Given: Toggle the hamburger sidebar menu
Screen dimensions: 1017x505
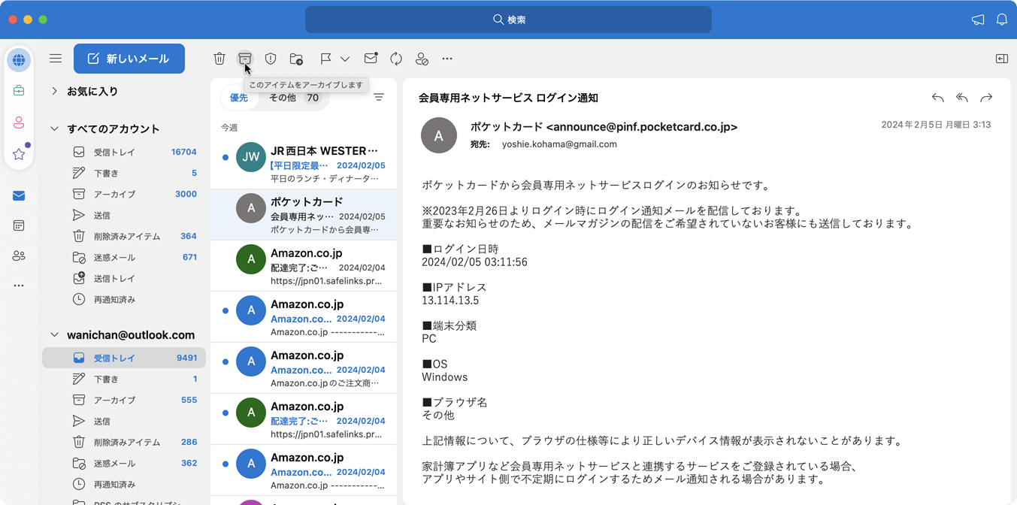Looking at the screenshot, I should [x=56, y=59].
